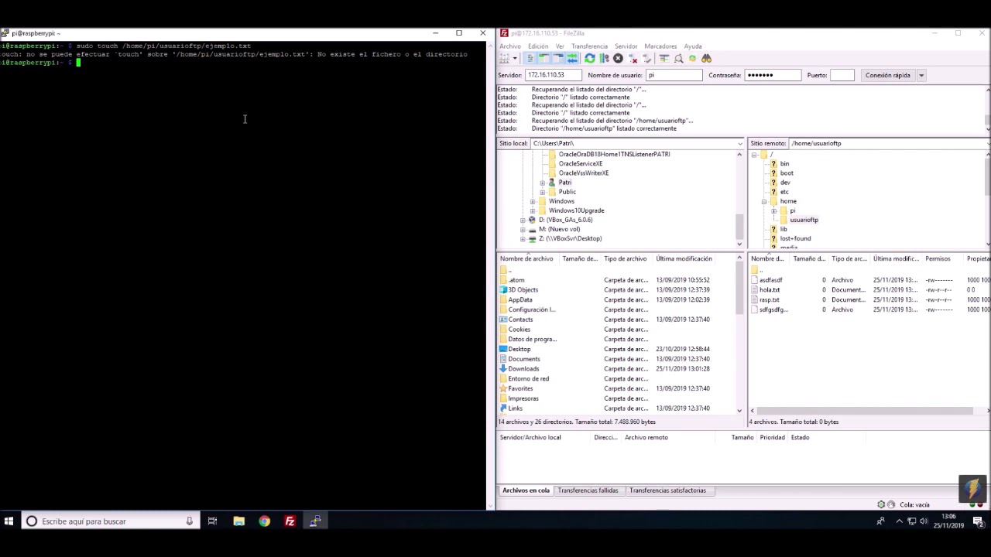991x557 pixels.
Task: Click the Windows taskbar search box
Action: click(109, 521)
